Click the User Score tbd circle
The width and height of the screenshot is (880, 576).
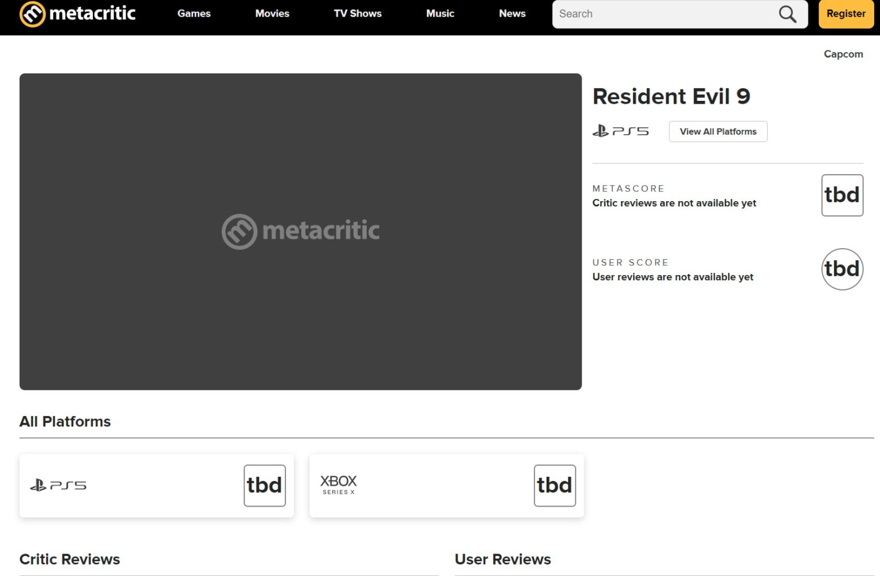coord(842,269)
